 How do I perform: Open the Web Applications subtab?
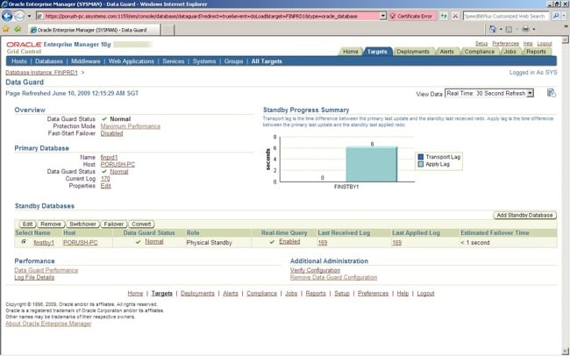tap(132, 61)
